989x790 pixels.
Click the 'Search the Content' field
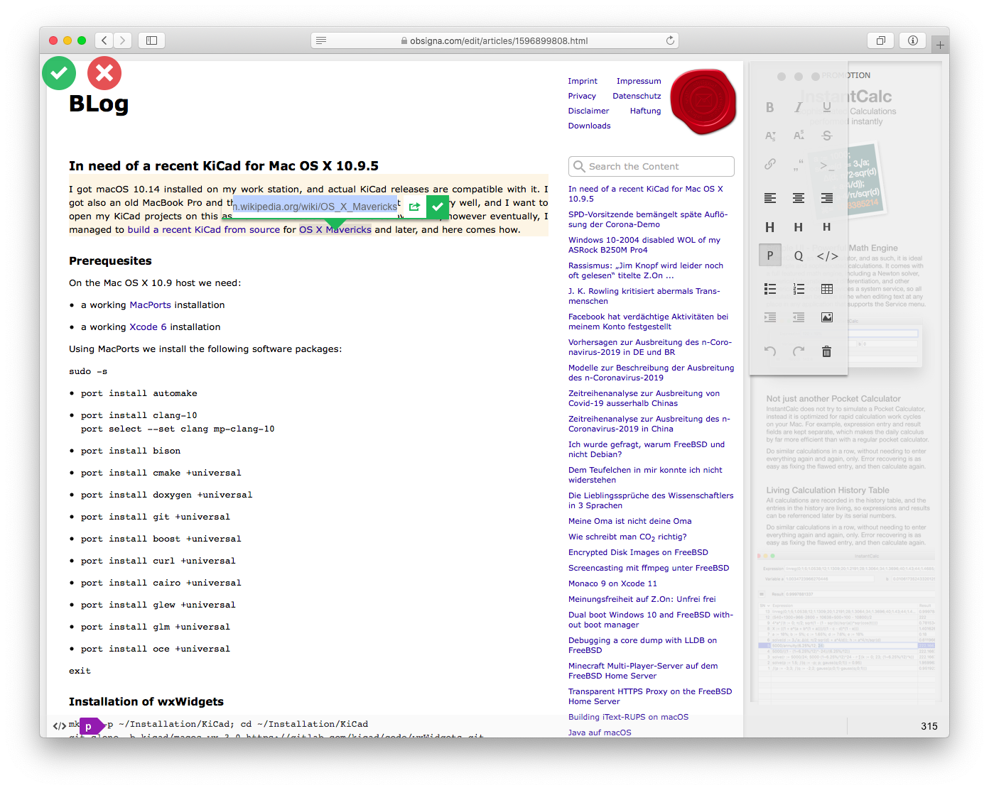tap(651, 166)
